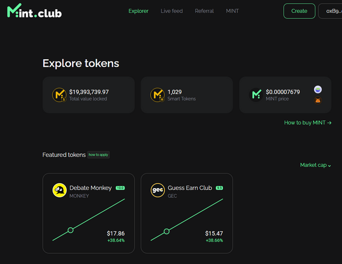
Task: Click the Mint.club logo
Action: coord(34,11)
